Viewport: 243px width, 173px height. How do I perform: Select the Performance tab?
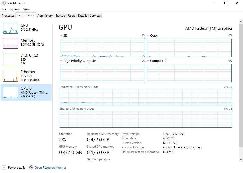click(x=26, y=15)
